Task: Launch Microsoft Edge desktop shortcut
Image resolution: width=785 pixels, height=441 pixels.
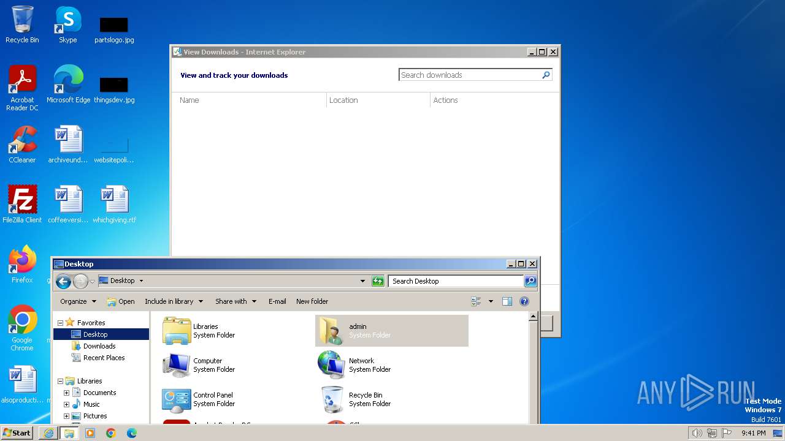Action: pyautogui.click(x=68, y=85)
